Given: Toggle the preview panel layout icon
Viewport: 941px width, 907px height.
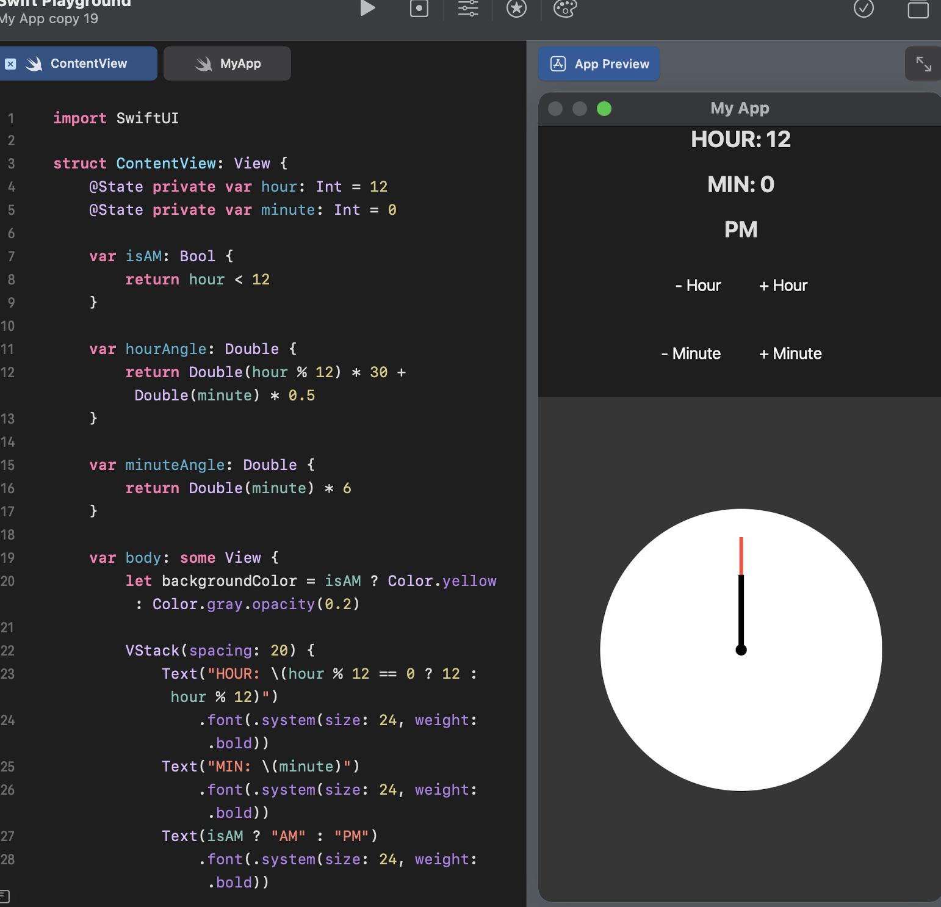Looking at the screenshot, I should pos(918,10).
